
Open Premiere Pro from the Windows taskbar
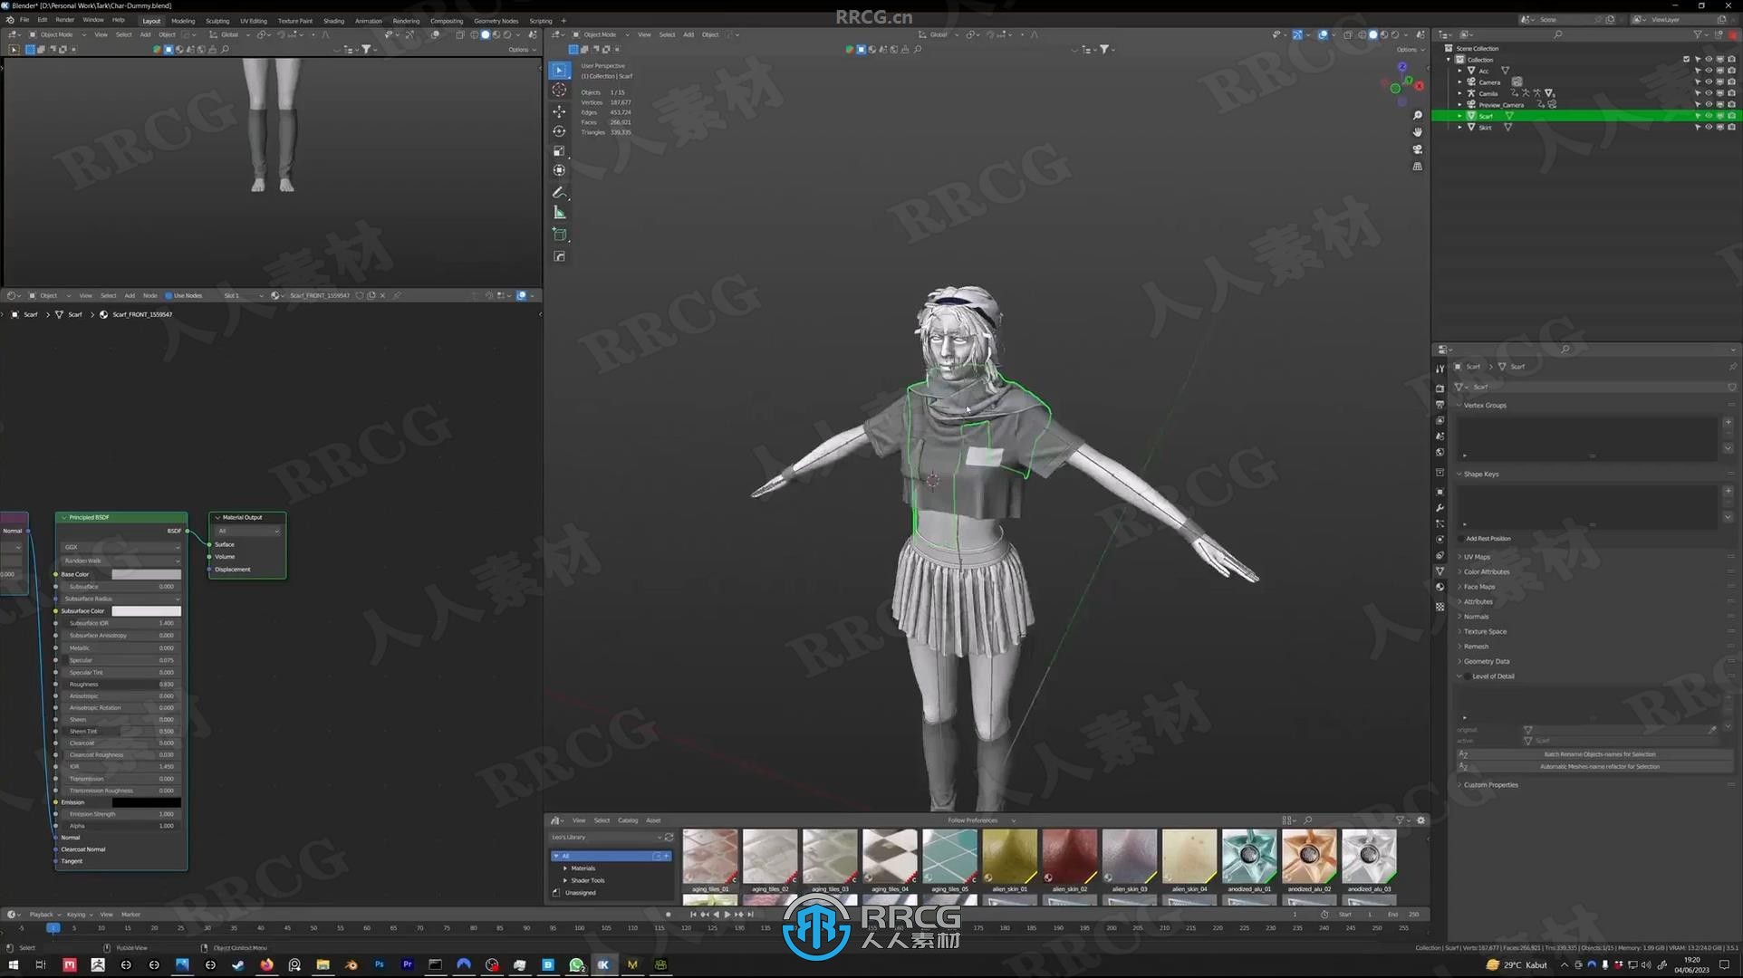click(x=407, y=964)
